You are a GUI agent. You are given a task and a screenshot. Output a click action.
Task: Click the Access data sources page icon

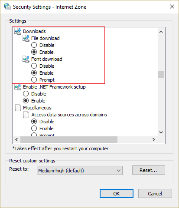click(26, 115)
